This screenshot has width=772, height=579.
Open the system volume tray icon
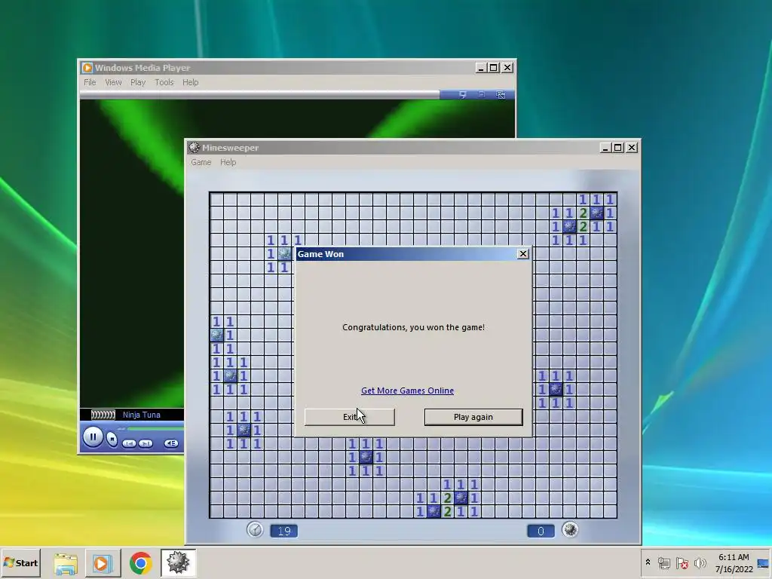click(700, 562)
